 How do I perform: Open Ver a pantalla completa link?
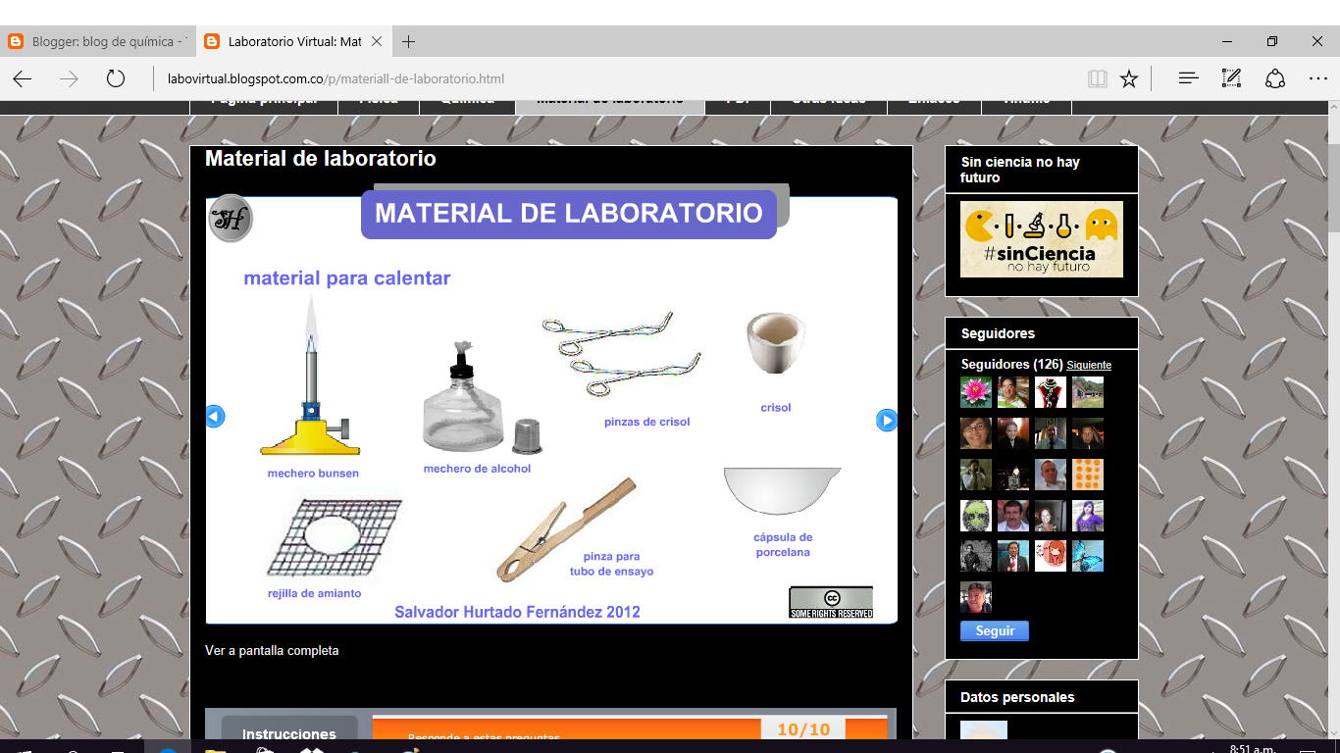[272, 650]
